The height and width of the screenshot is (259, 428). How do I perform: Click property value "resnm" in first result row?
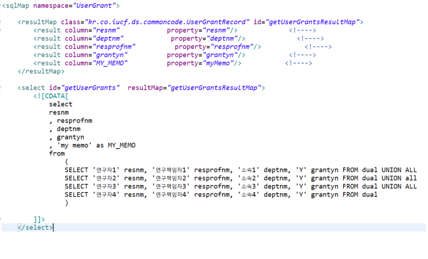[x=216, y=30]
